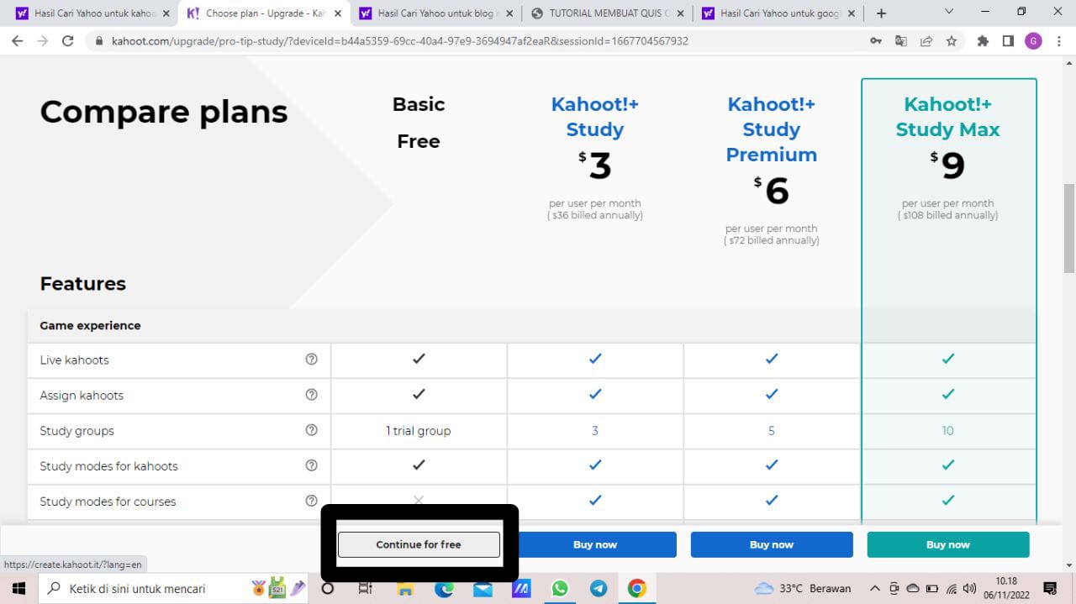Open WhatsApp from the taskbar
Image resolution: width=1076 pixels, height=604 pixels.
(560, 588)
